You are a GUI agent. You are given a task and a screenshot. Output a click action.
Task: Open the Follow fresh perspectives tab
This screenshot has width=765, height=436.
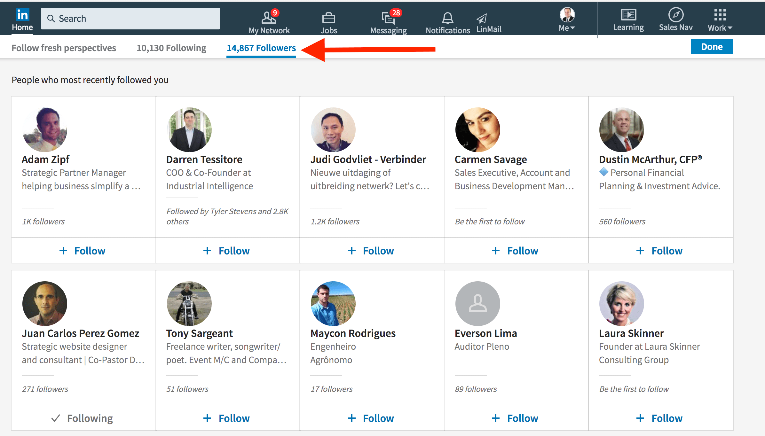(x=64, y=48)
